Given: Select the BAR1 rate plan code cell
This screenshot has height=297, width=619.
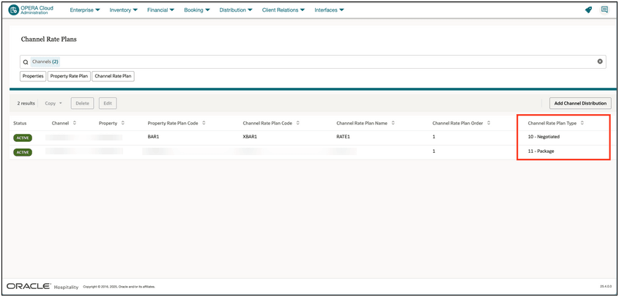Looking at the screenshot, I should pyautogui.click(x=153, y=137).
